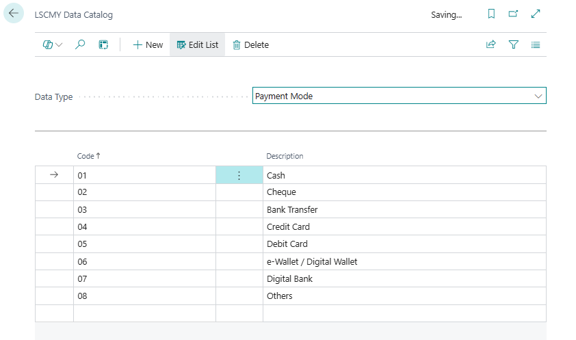This screenshot has width=576, height=340.
Task: Open row options for code 01
Action: pyautogui.click(x=239, y=175)
